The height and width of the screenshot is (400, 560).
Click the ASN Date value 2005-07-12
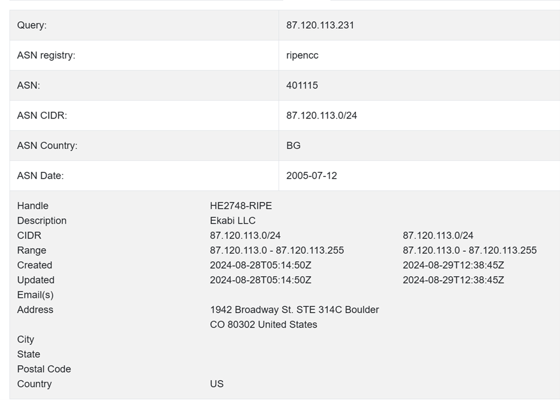pos(311,176)
